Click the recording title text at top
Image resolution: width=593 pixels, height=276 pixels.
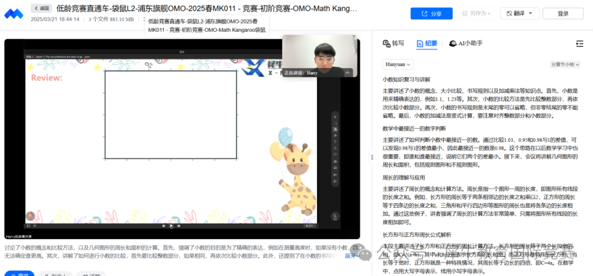206,8
